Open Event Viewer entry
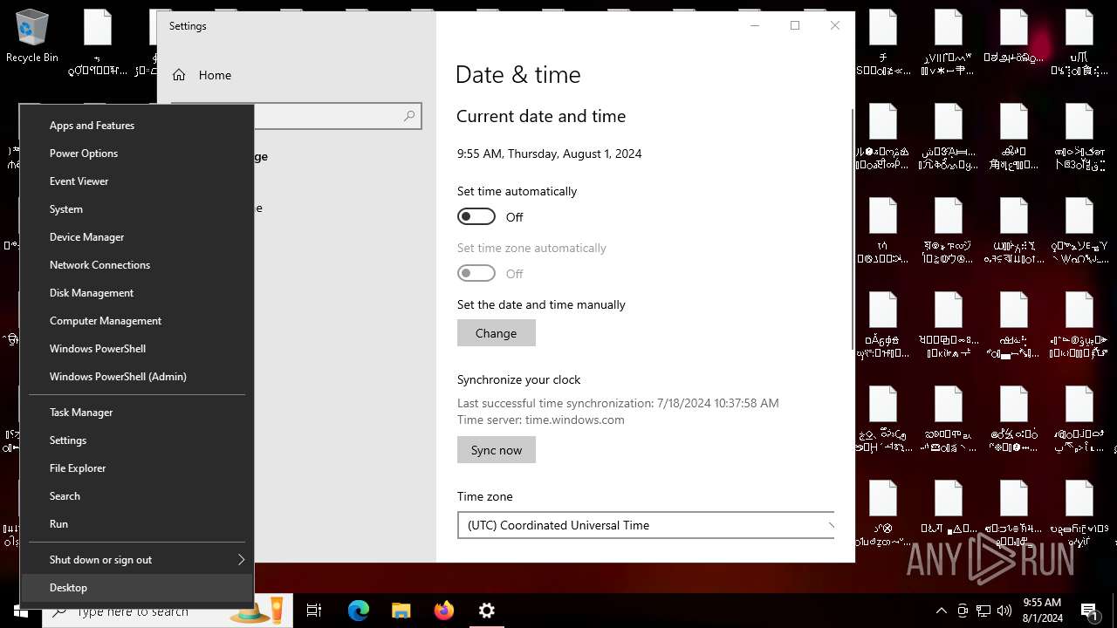Image resolution: width=1117 pixels, height=628 pixels. pyautogui.click(x=137, y=181)
